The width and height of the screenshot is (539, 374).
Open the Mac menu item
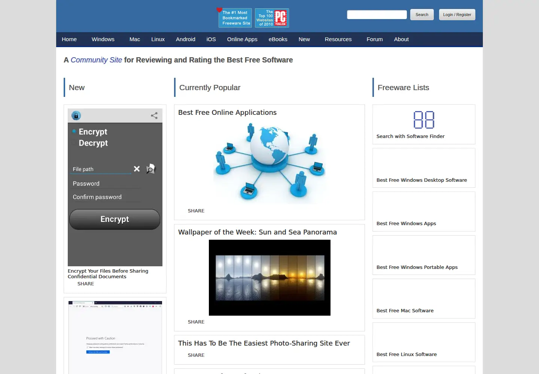tap(135, 39)
